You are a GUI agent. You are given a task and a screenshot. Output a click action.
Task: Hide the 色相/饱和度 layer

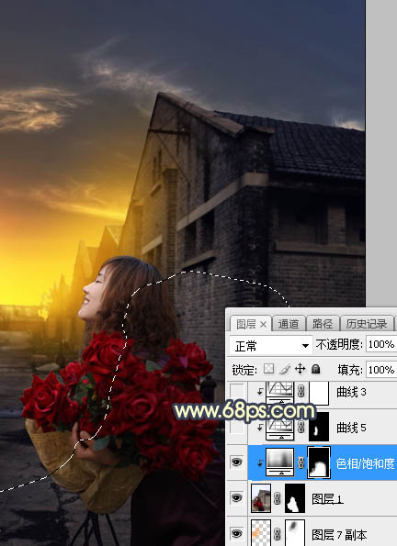click(x=236, y=462)
